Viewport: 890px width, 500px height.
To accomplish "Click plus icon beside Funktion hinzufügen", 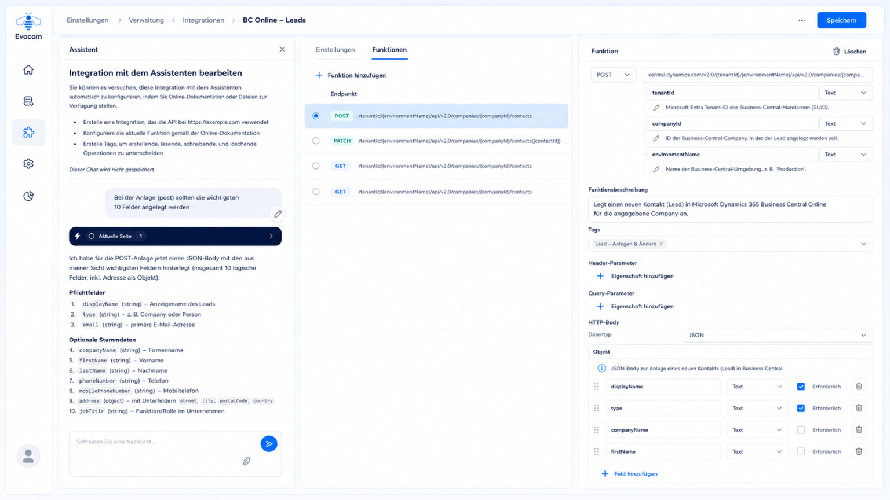I will point(319,75).
